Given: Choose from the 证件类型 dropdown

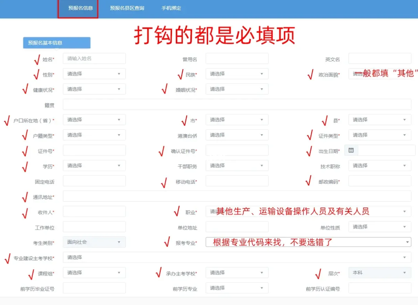Looking at the screenshot, I should (379, 135).
